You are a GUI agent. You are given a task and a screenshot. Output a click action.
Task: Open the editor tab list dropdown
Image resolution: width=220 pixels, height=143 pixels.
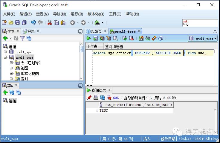215,31
